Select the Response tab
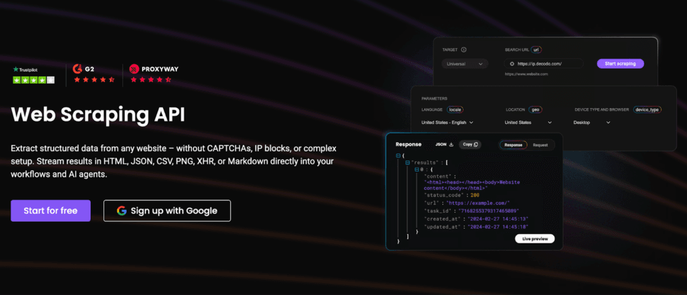This screenshot has height=295, width=687. [513, 144]
